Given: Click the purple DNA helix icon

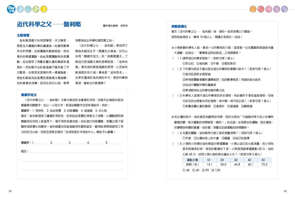Looking at the screenshot, I should click(277, 9).
